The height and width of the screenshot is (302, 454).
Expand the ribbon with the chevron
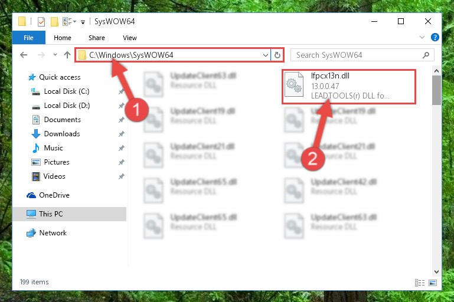[422, 37]
